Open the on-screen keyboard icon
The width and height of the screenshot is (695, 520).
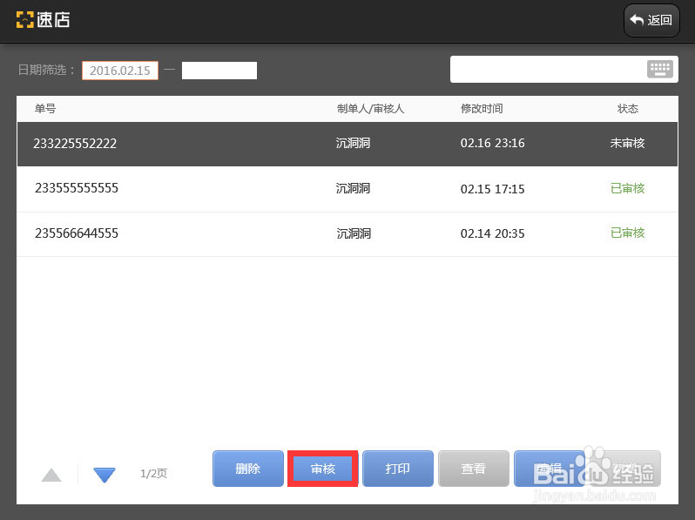pyautogui.click(x=660, y=69)
